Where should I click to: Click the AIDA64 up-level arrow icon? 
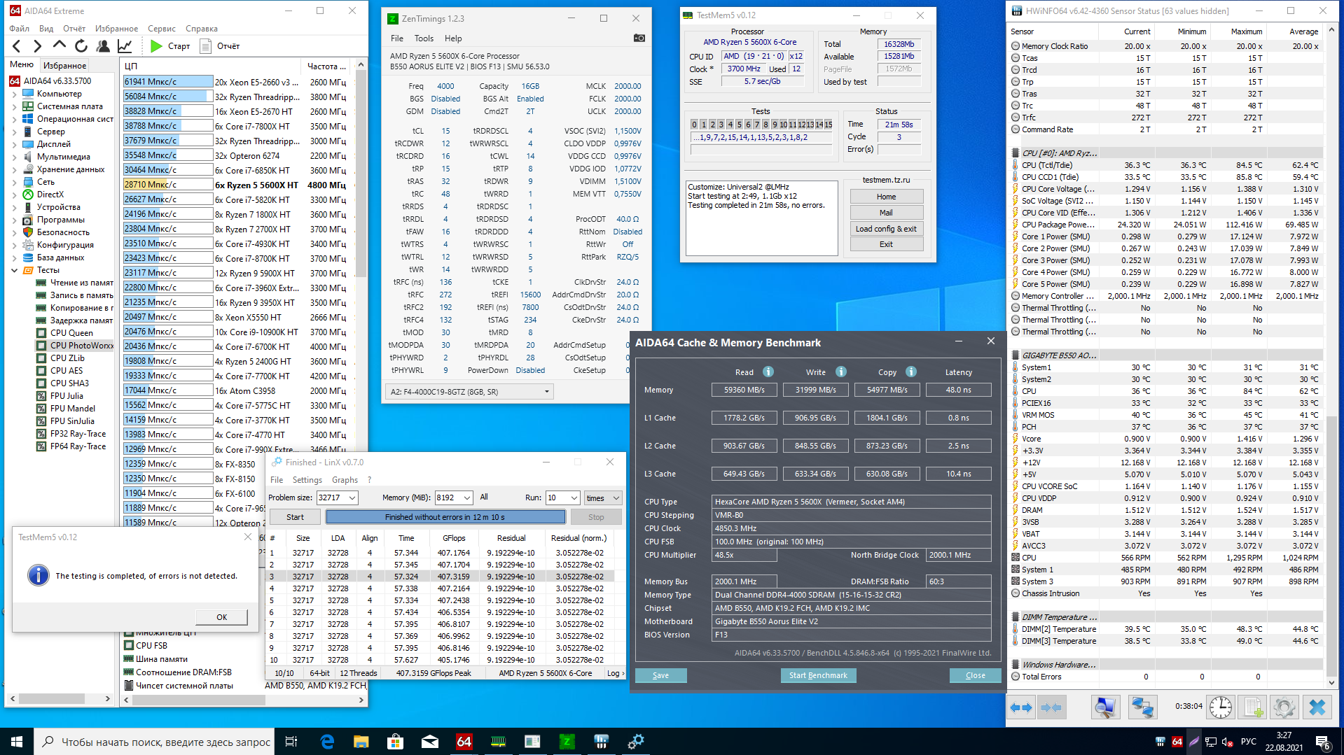tap(60, 46)
